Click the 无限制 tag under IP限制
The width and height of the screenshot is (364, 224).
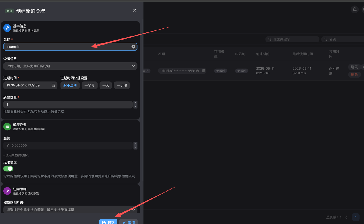pos(242,71)
